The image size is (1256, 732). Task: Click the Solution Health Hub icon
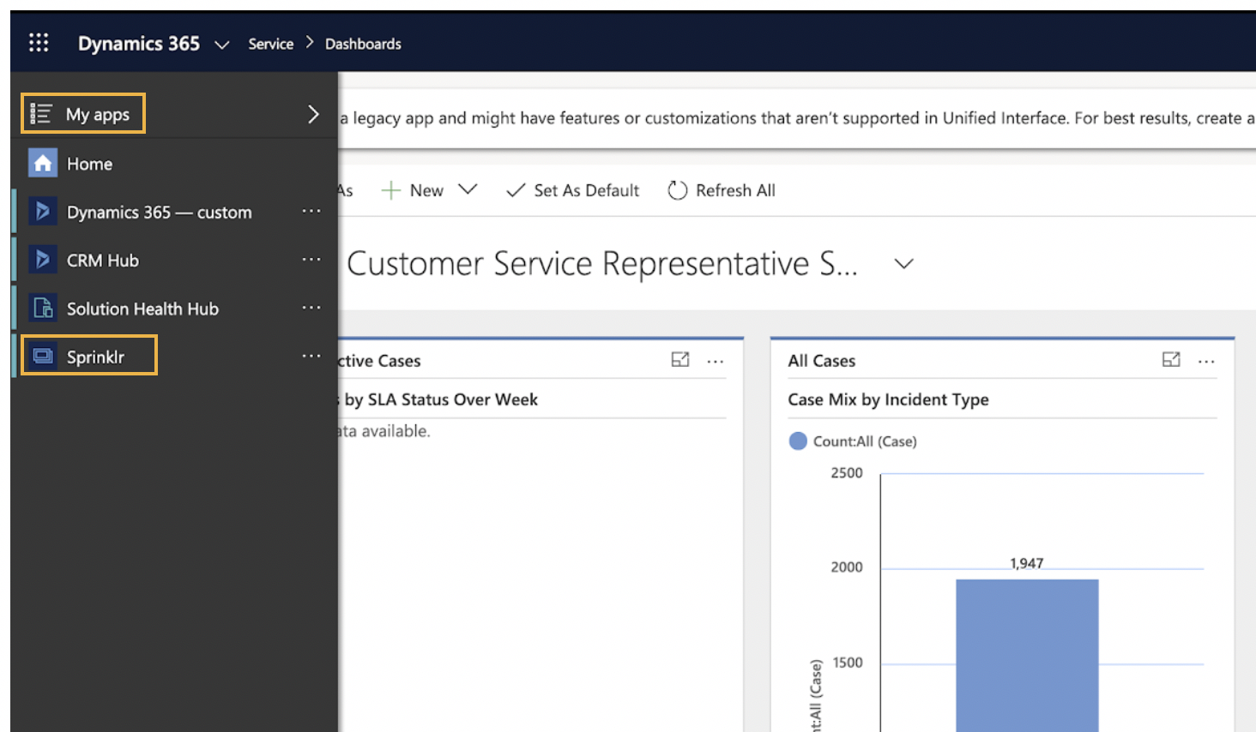[43, 307]
